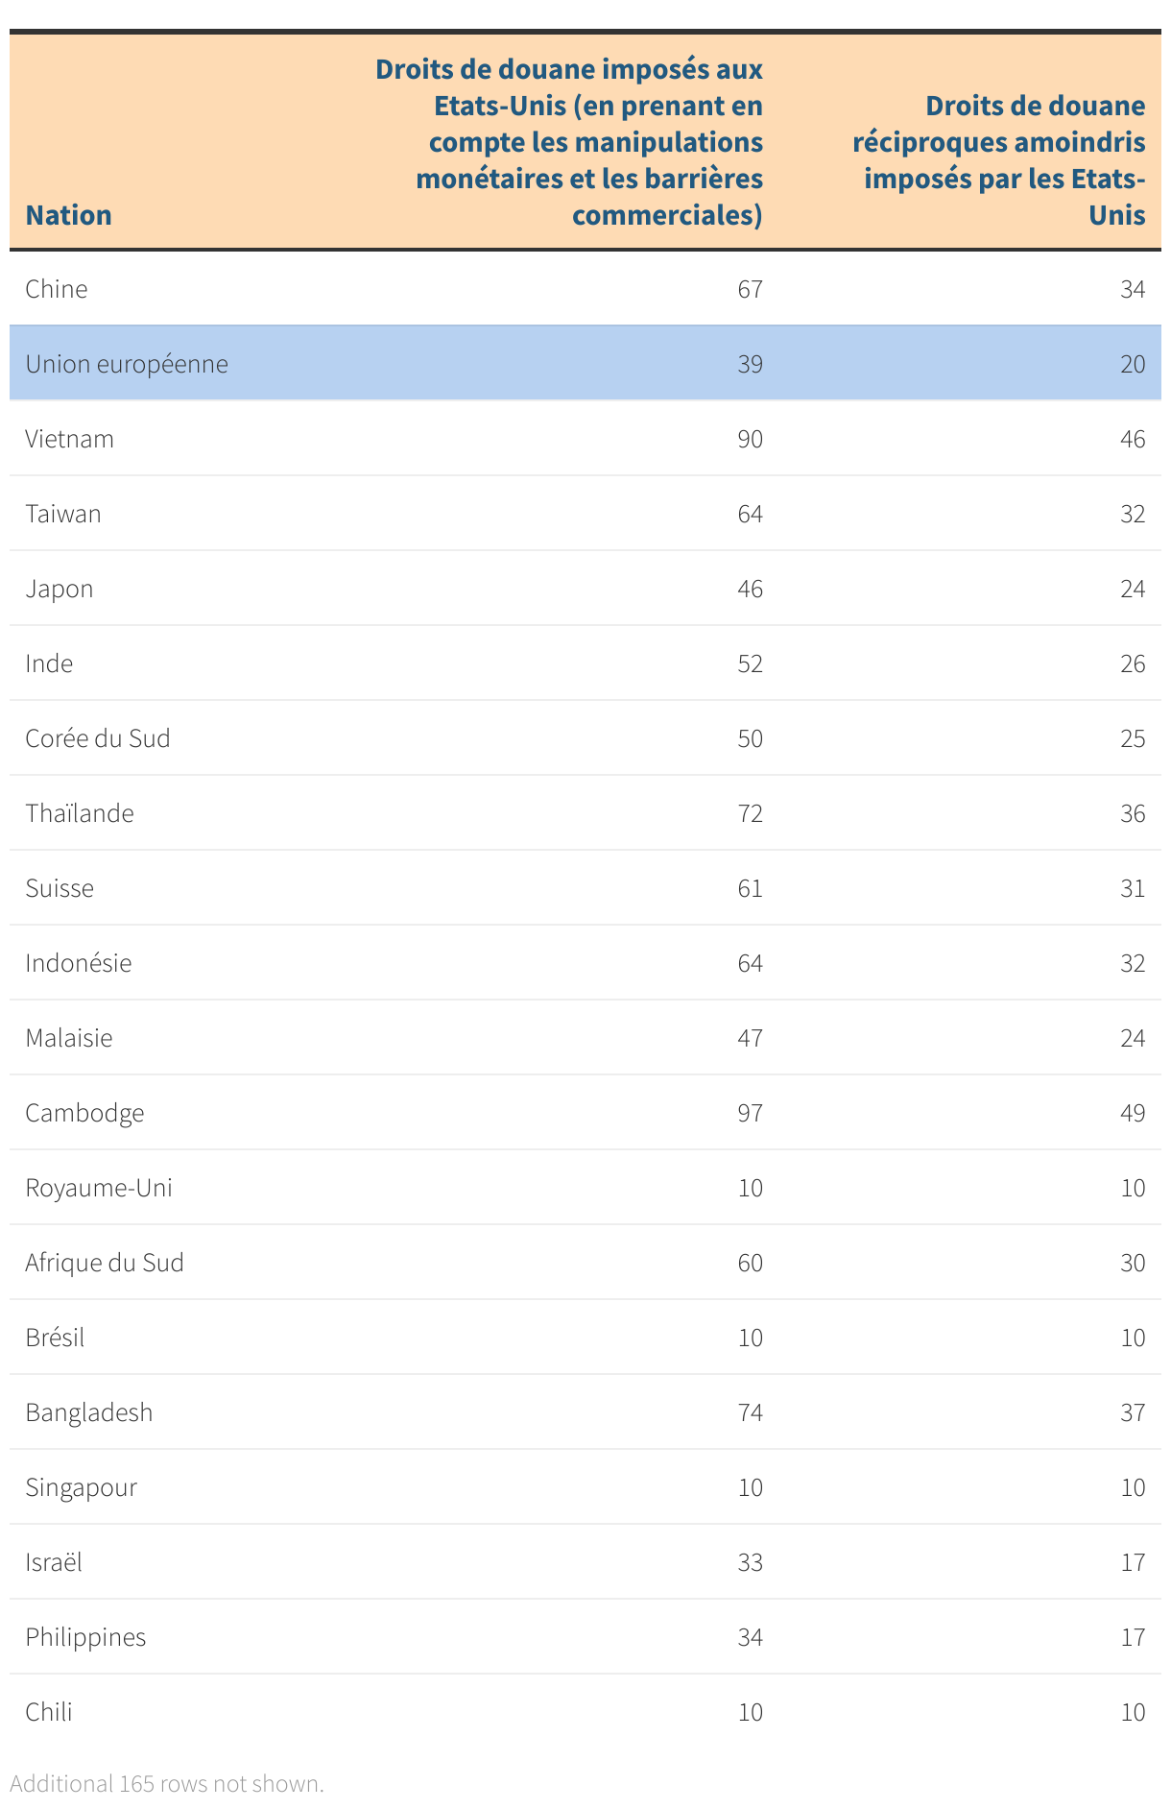Click the Droits de douane réciproques amoindris header

point(998,160)
